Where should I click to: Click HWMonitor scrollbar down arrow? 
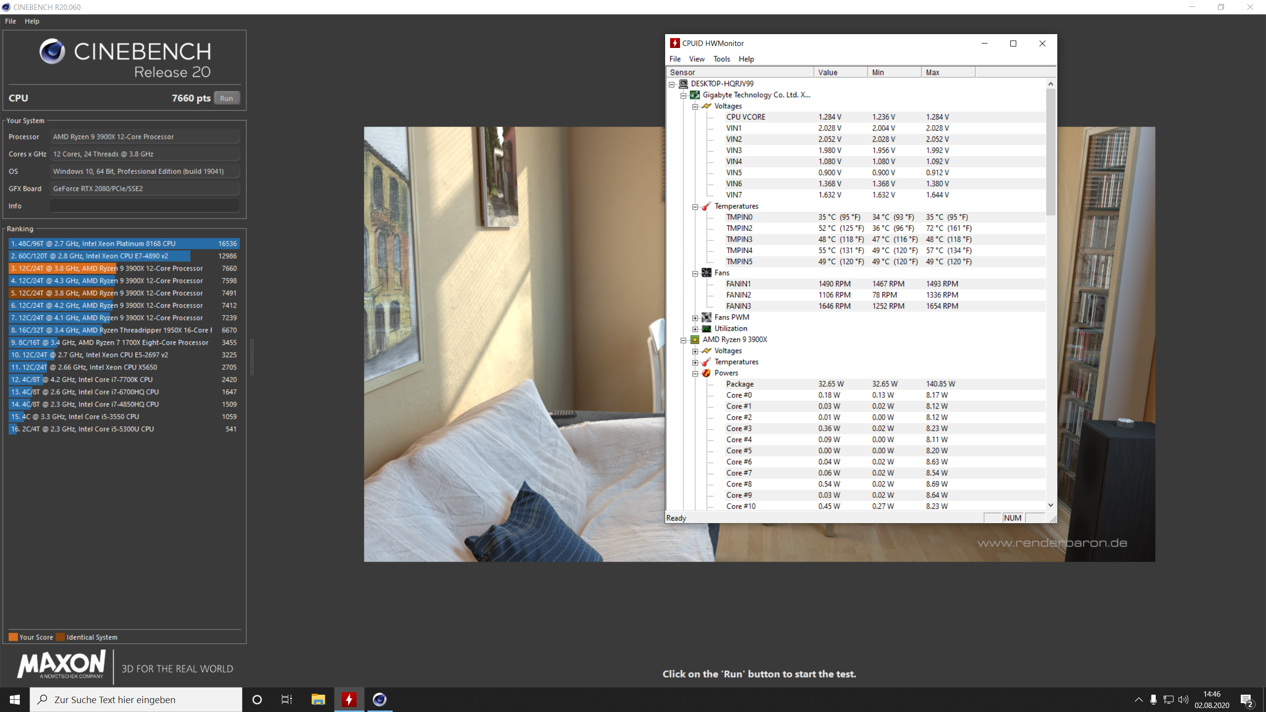tap(1050, 505)
